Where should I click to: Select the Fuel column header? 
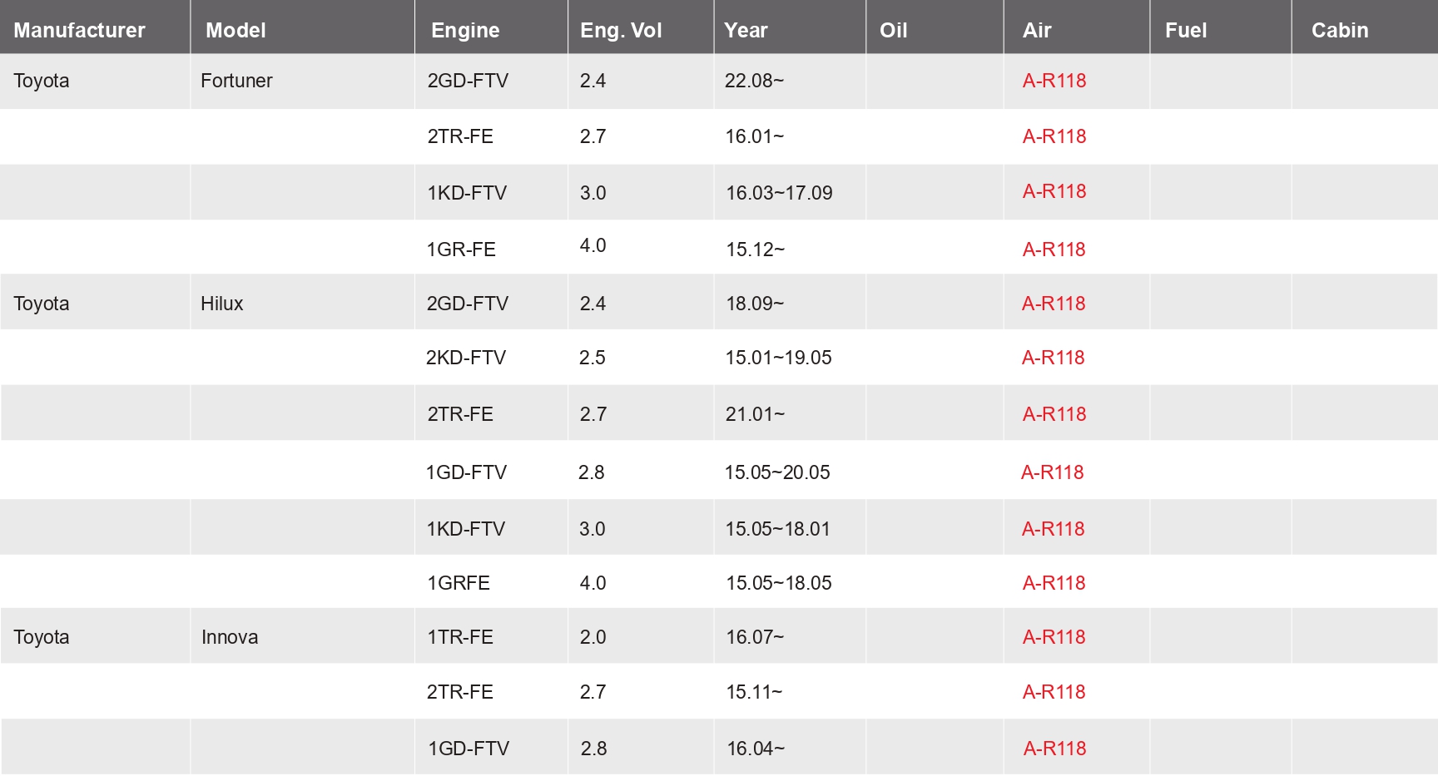[1186, 30]
